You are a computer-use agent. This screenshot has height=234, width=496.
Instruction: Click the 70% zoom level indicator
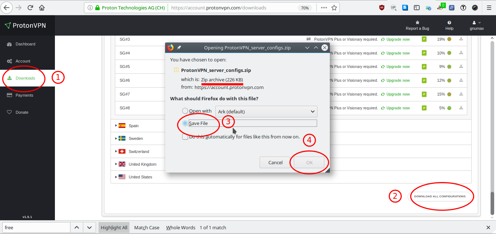pyautogui.click(x=305, y=8)
